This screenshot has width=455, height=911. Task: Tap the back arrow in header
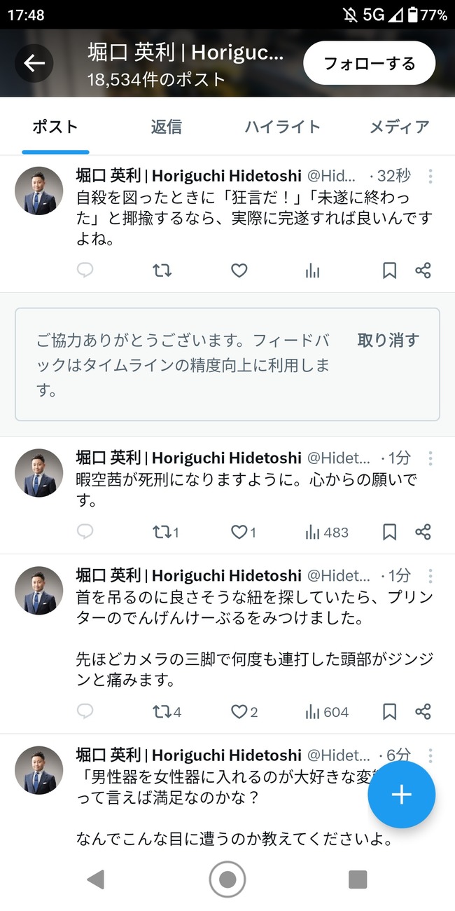point(34,63)
